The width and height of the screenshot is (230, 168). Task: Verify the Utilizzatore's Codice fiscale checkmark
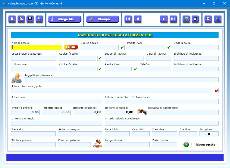pos(100,69)
